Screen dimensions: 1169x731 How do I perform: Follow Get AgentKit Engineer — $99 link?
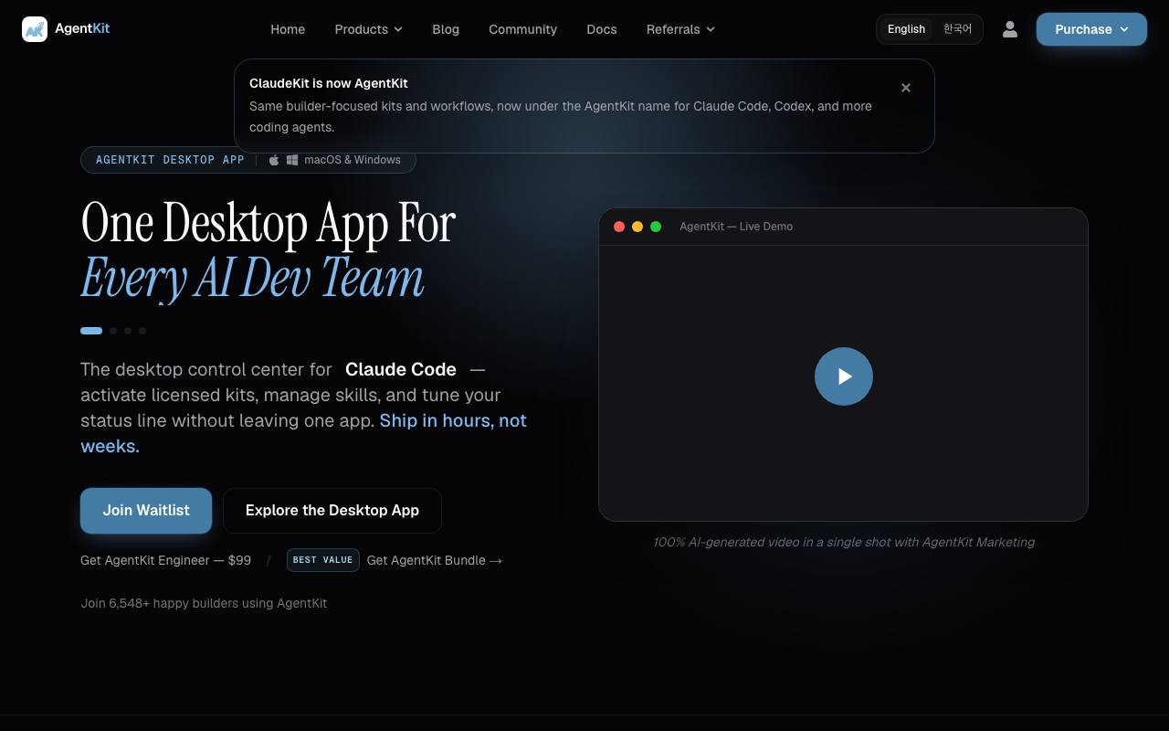click(165, 560)
